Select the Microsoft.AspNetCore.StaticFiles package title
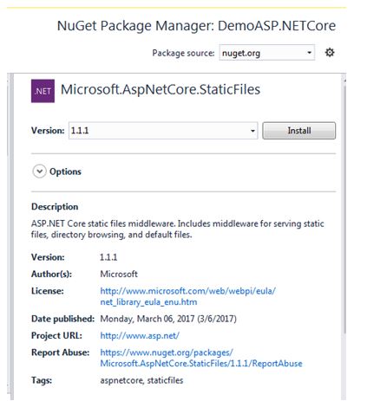 161,89
